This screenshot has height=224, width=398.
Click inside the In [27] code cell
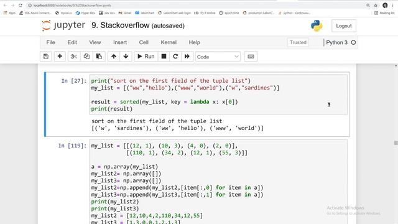pos(218,95)
